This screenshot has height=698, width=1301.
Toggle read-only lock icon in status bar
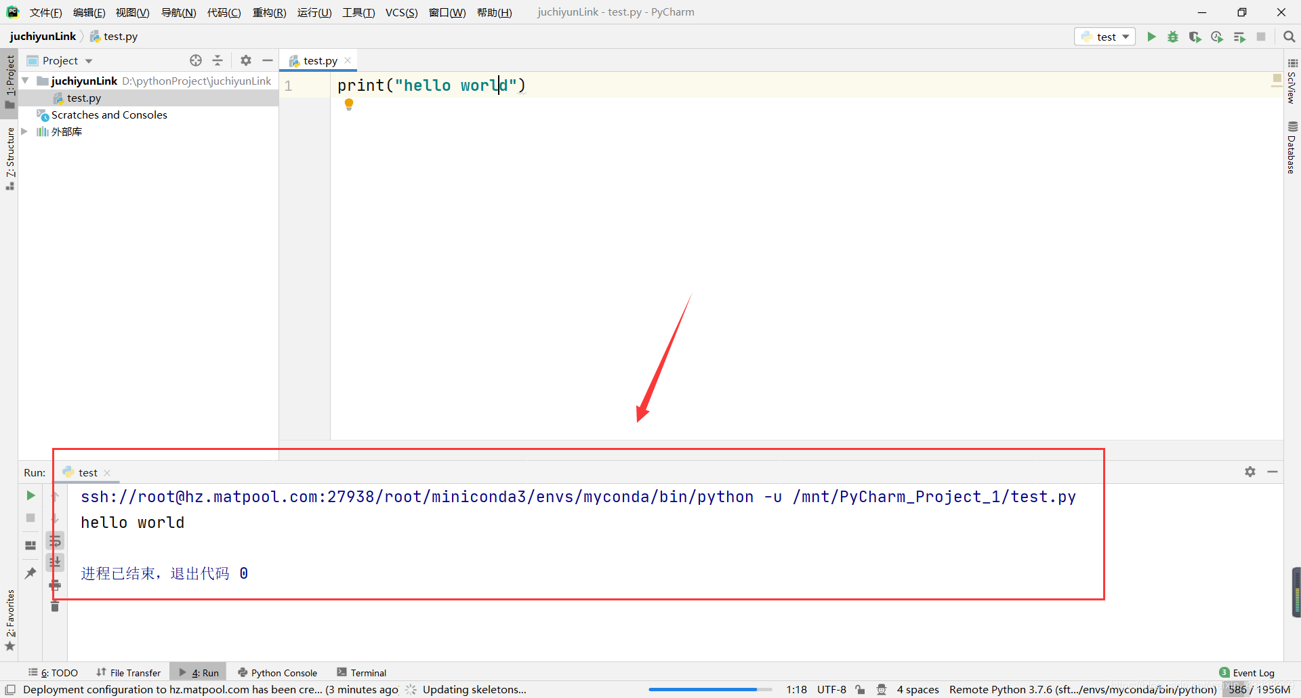pos(860,689)
